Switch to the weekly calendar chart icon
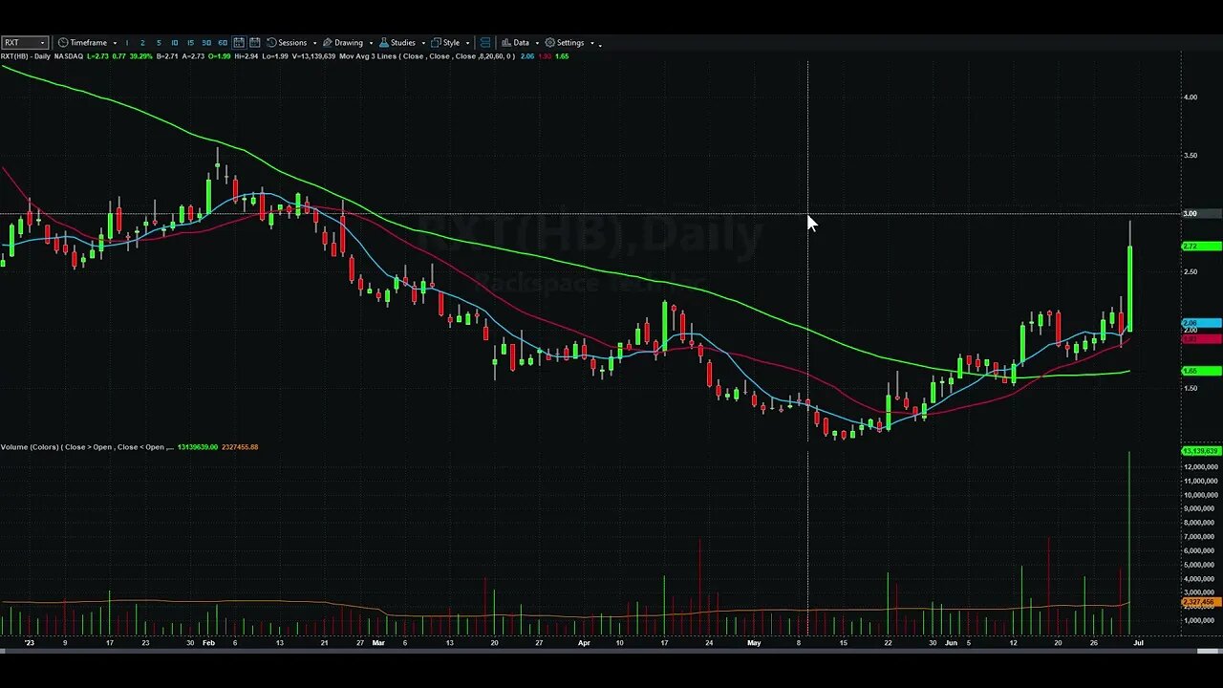 pyautogui.click(x=255, y=43)
